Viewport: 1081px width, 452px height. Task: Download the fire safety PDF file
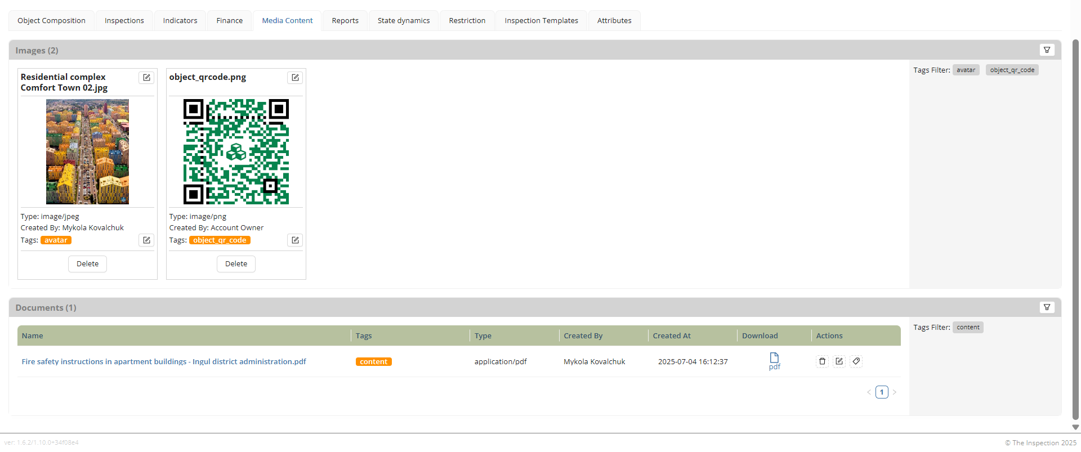click(774, 361)
